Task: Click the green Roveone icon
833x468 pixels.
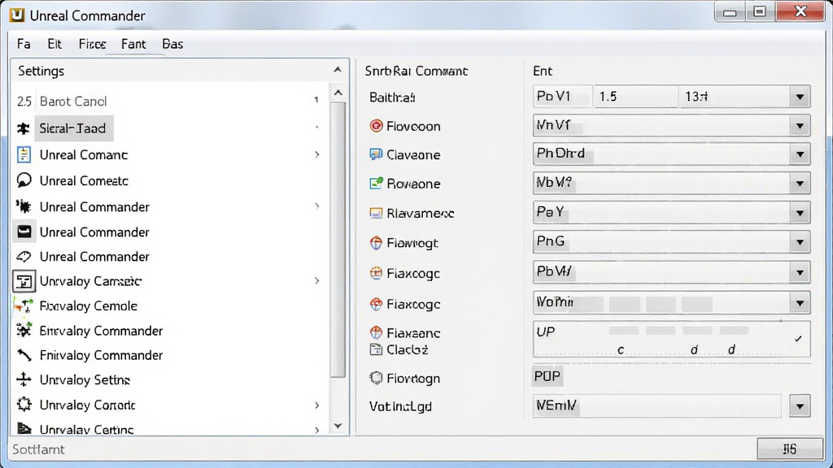Action: [376, 183]
